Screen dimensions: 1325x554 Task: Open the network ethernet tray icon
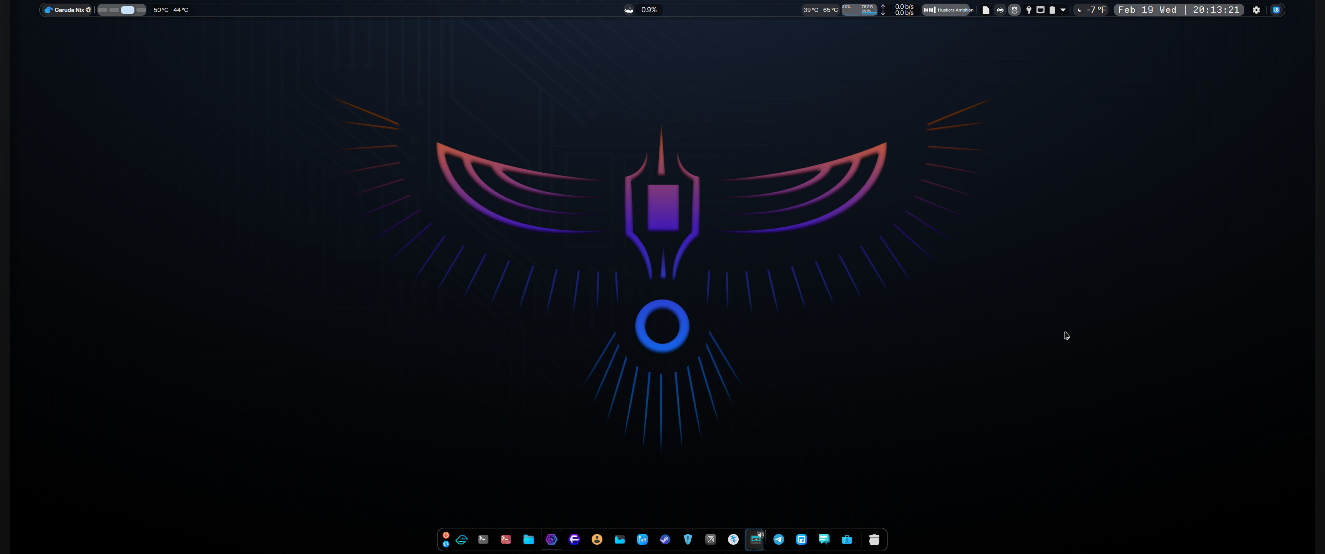click(1040, 10)
